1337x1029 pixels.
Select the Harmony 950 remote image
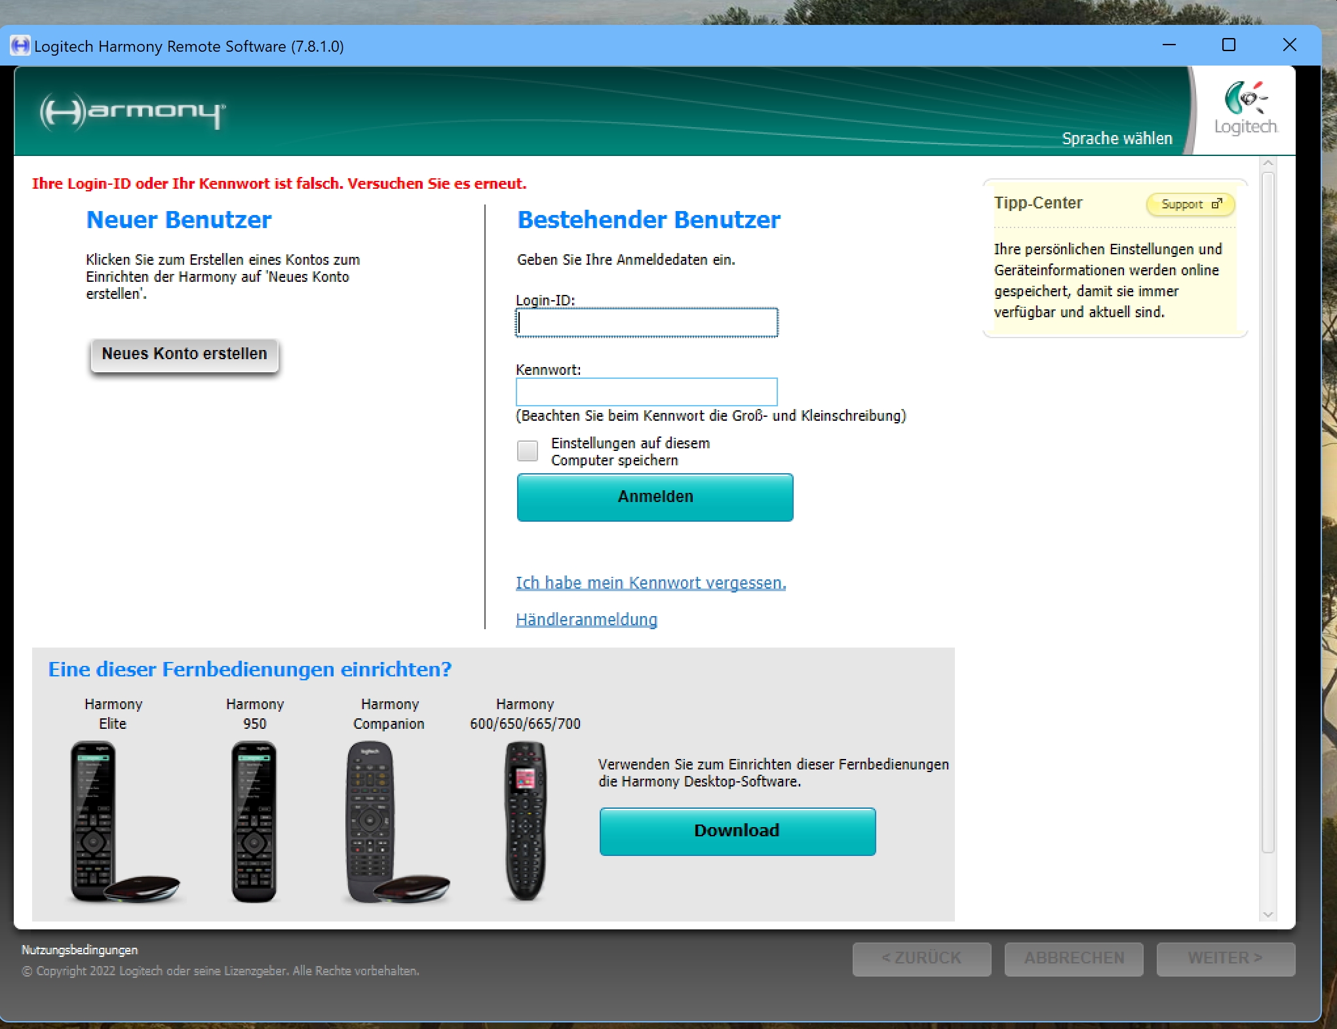pyautogui.click(x=254, y=822)
